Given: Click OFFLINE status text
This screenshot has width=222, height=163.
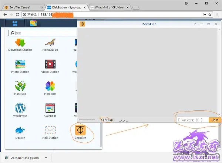Looking at the screenshot, I should tap(107, 120).
